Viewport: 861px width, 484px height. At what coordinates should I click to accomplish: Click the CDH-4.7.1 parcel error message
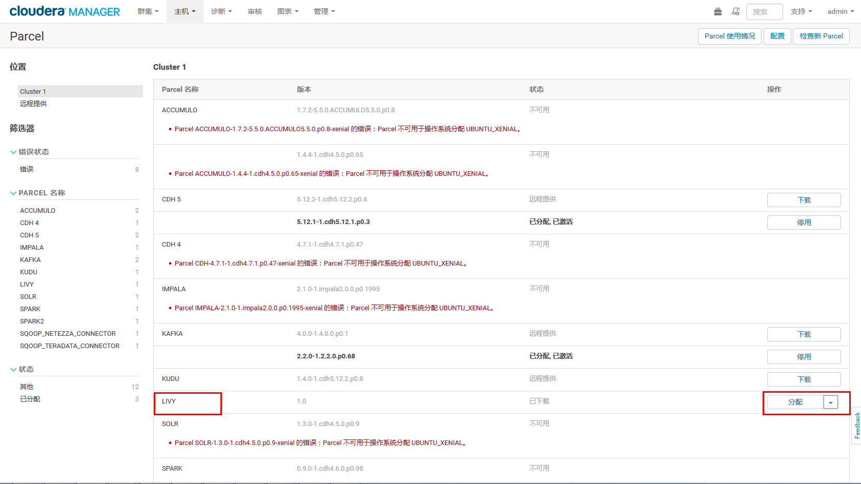coord(322,264)
